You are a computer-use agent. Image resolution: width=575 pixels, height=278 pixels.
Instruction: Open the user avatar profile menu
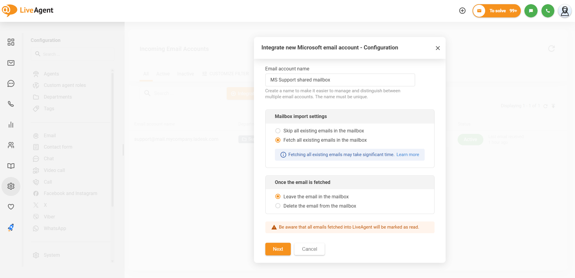coord(565,11)
